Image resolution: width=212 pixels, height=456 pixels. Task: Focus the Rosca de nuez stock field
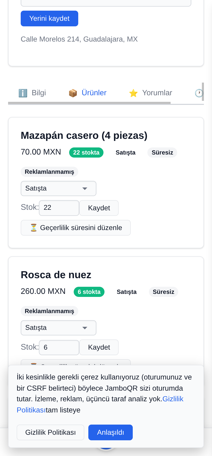tap(59, 347)
